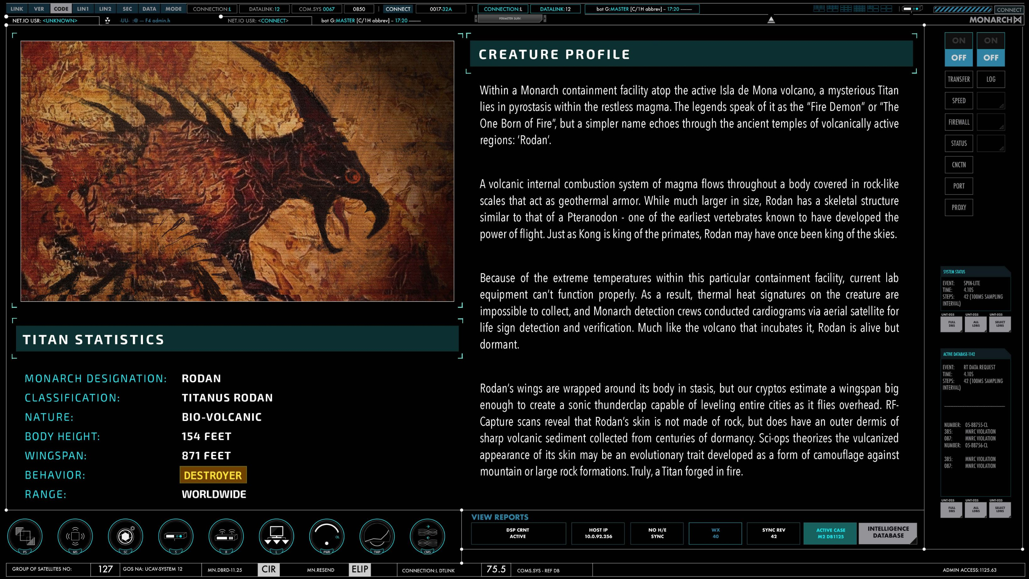Click the Perimeter Surv scroll handle
1029x579 pixels.
(510, 19)
